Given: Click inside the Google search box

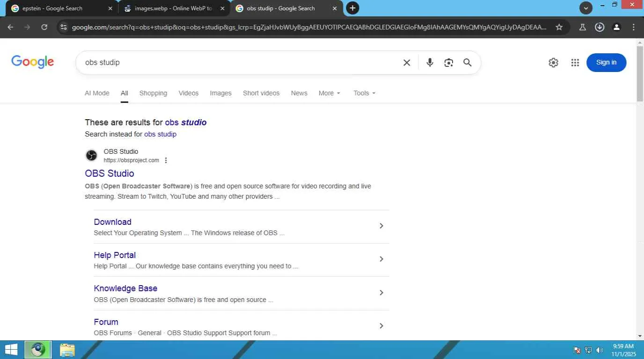Looking at the screenshot, I should tap(239, 63).
